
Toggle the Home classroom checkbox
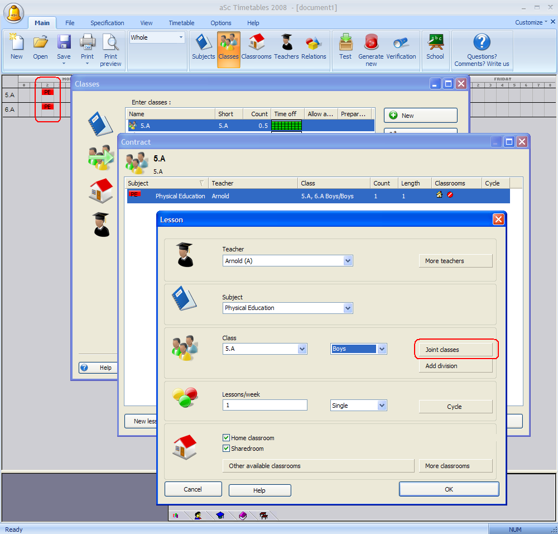(227, 438)
